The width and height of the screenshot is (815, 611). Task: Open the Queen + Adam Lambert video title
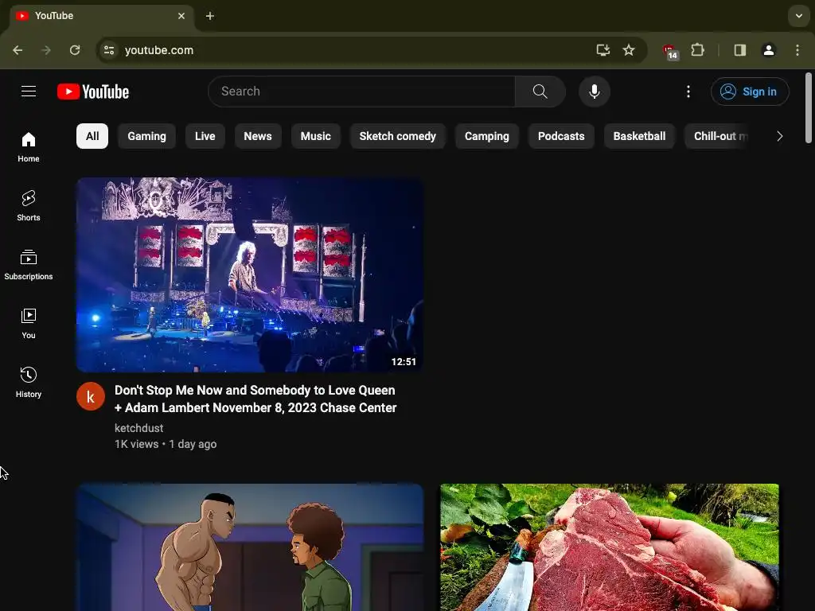tap(255, 399)
